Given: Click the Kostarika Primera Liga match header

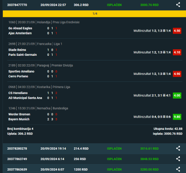Looking at the screenshot, I should pos(39,87).
